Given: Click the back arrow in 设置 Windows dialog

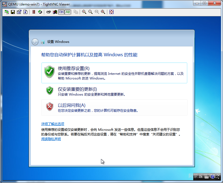Looking at the screenshot, I should [x=35, y=42].
